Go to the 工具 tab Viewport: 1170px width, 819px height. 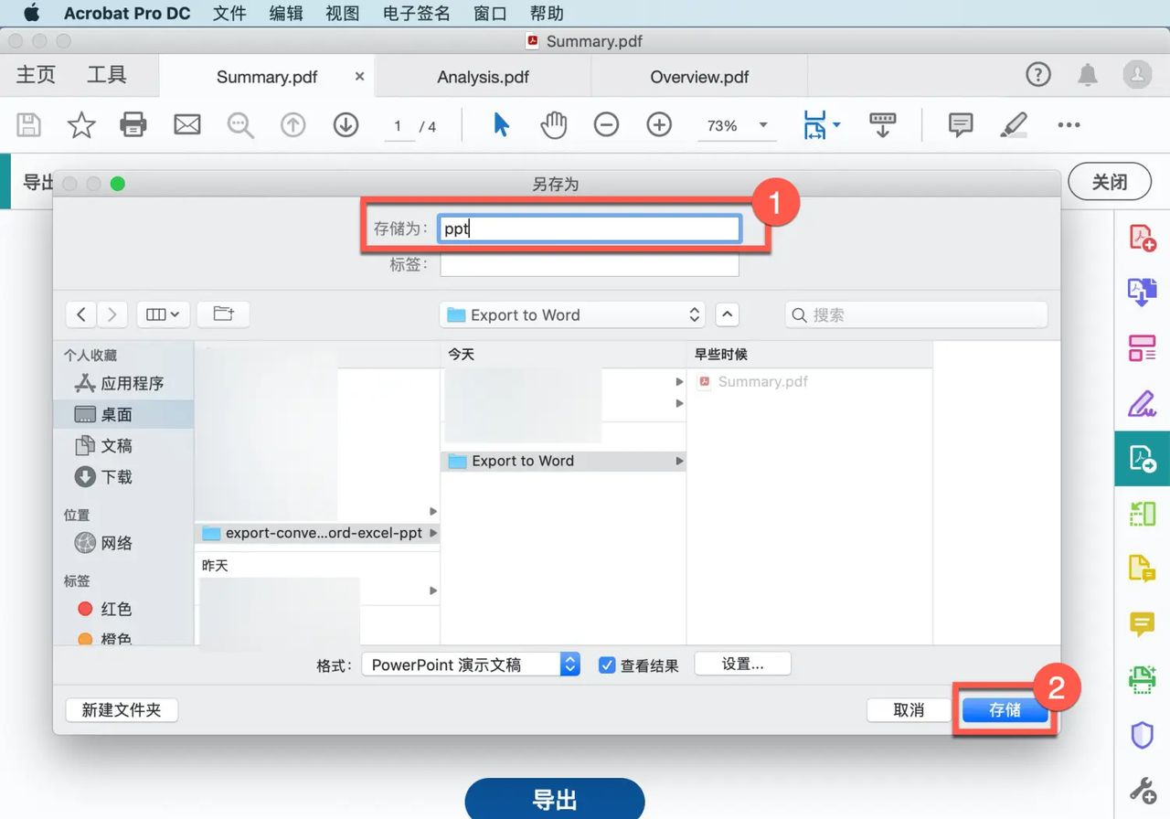click(106, 75)
